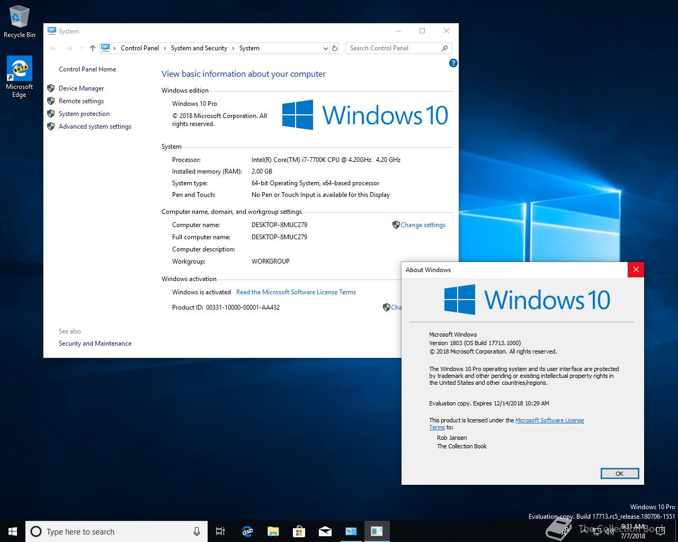Open Advanced system settings link
The height and width of the screenshot is (542, 678).
pyautogui.click(x=95, y=127)
